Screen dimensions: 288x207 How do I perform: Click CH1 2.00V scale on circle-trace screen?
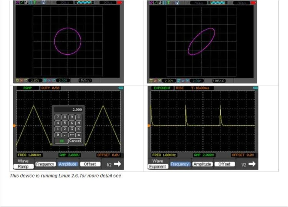(35, 81)
